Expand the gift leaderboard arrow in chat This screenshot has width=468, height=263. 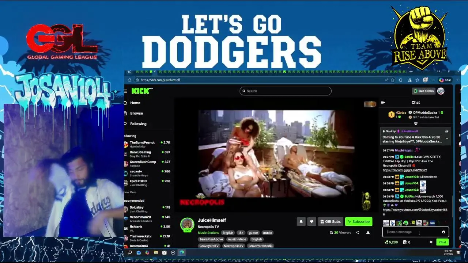tap(415, 124)
